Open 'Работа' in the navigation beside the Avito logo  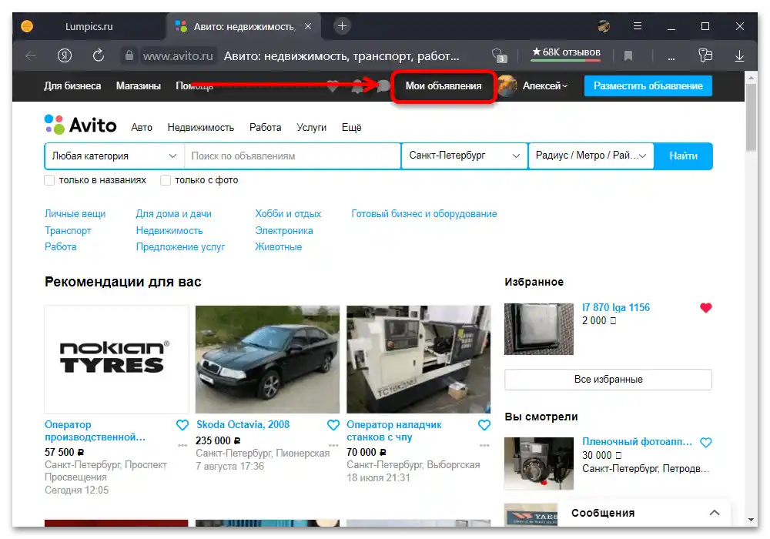point(265,128)
